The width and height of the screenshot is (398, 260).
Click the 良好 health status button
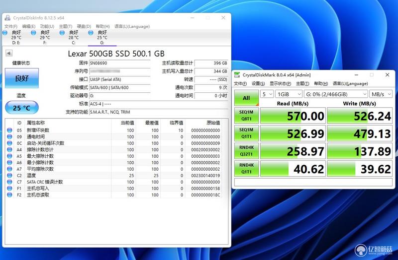[22, 78]
